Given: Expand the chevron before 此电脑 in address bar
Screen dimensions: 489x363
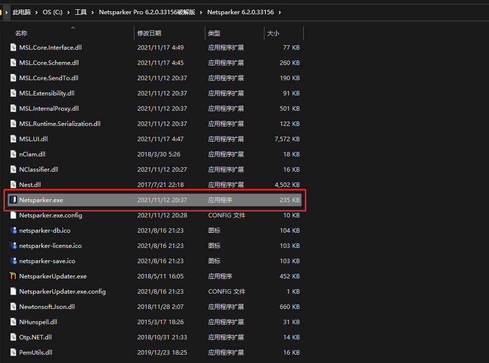Looking at the screenshot, I should tap(6, 12).
